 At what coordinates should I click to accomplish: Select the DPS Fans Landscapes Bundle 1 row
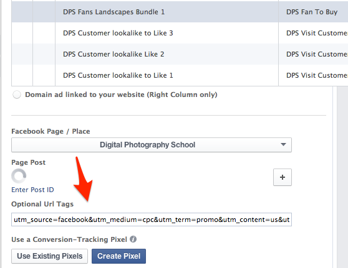pyautogui.click(x=180, y=12)
